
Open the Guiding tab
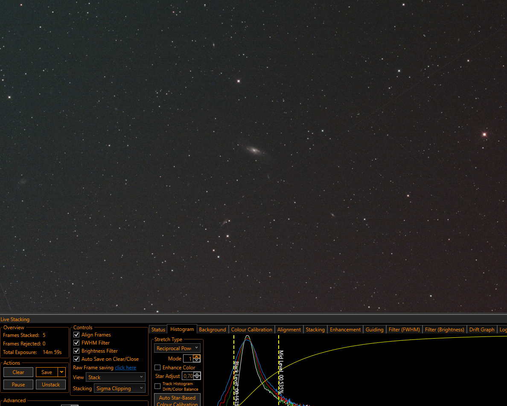(x=374, y=330)
